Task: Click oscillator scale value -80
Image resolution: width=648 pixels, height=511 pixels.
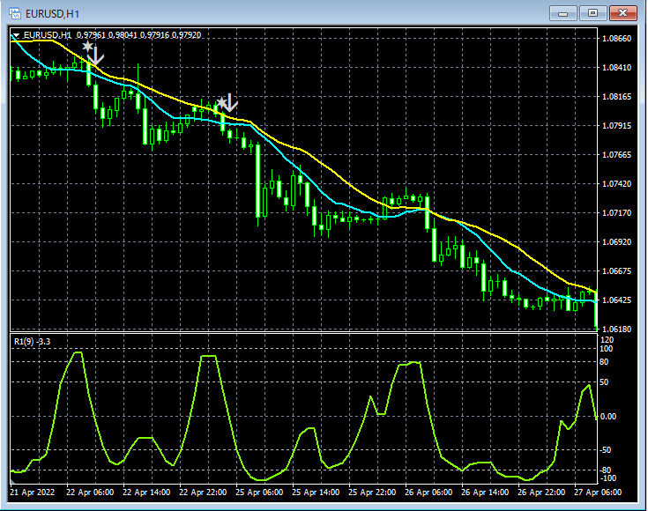Action: click(606, 470)
